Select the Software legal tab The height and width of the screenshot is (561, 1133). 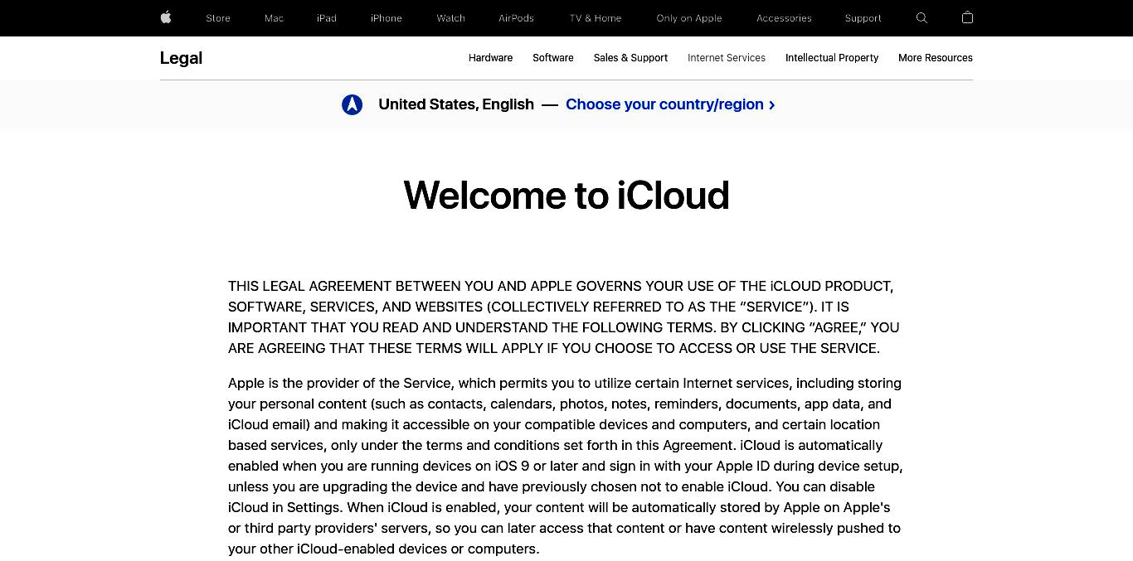[x=553, y=58]
